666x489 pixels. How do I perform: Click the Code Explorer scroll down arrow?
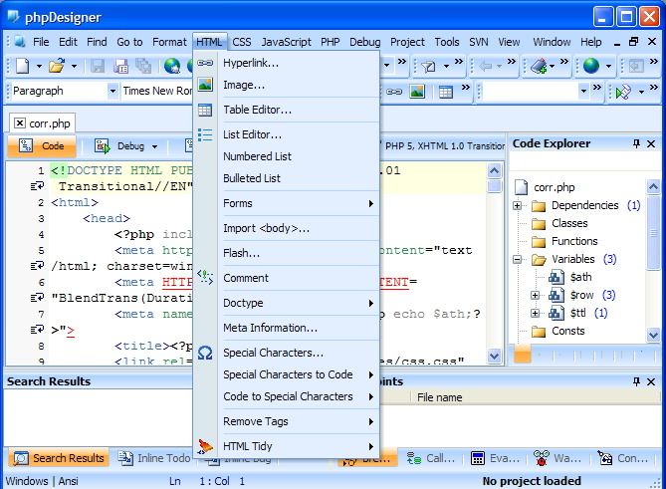pos(653,335)
